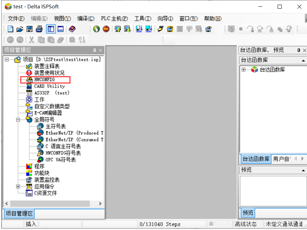Viewport: 307px width, 230px height.
Task: Select 主符号表 tree item
Action: click(55, 126)
